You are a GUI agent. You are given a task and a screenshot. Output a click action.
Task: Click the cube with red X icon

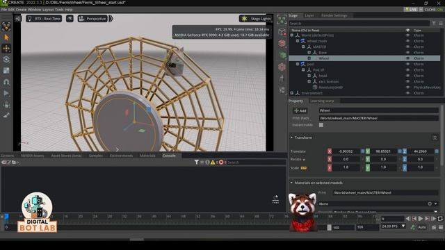[282, 32]
